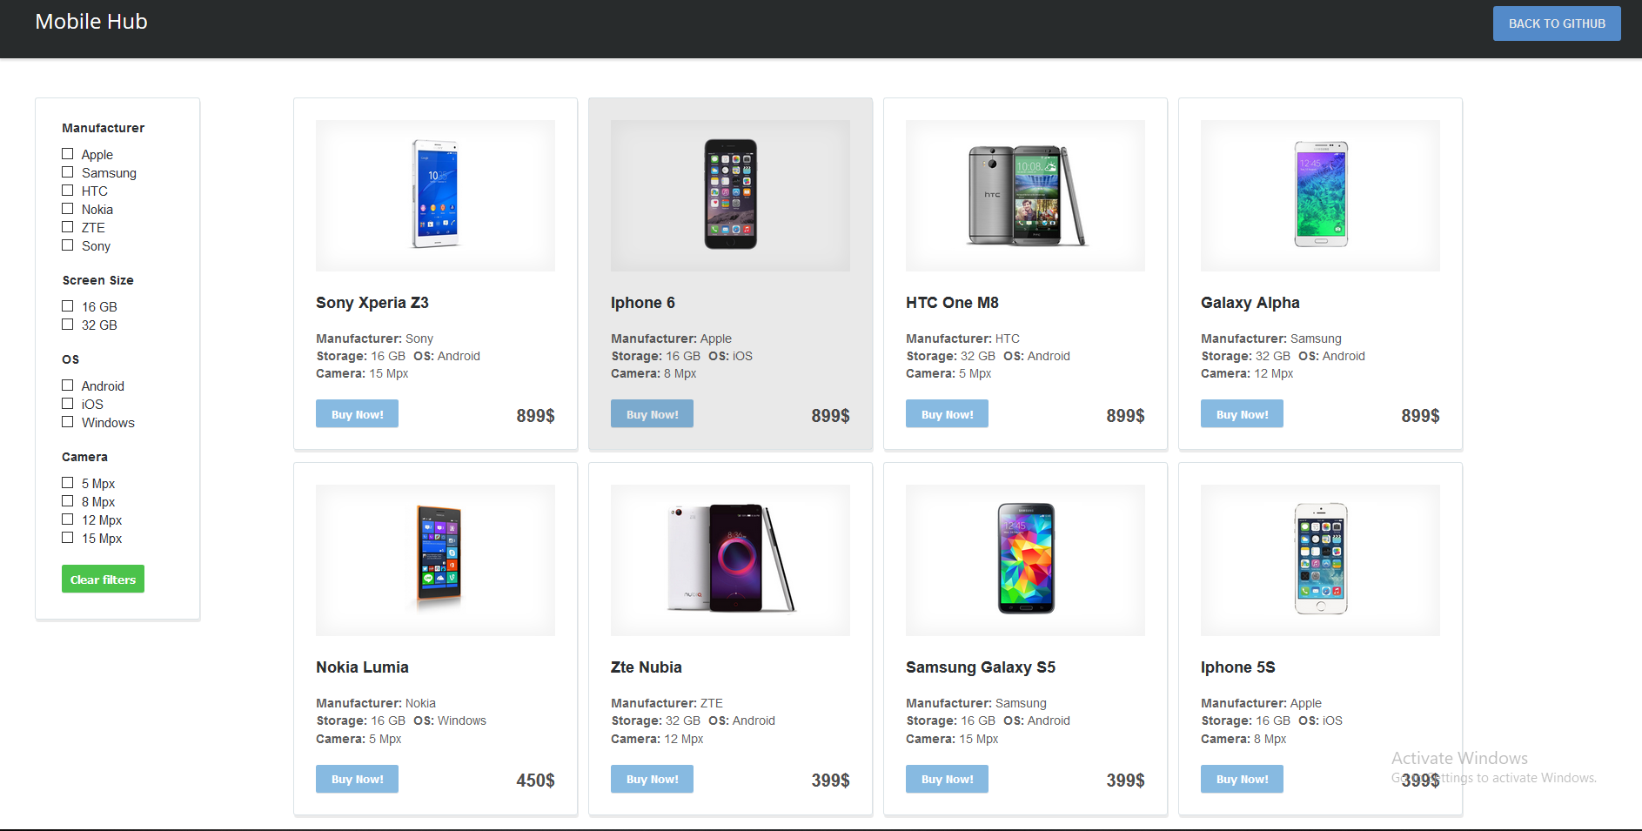Filter phones by Android OS
1642x831 pixels.
point(68,385)
